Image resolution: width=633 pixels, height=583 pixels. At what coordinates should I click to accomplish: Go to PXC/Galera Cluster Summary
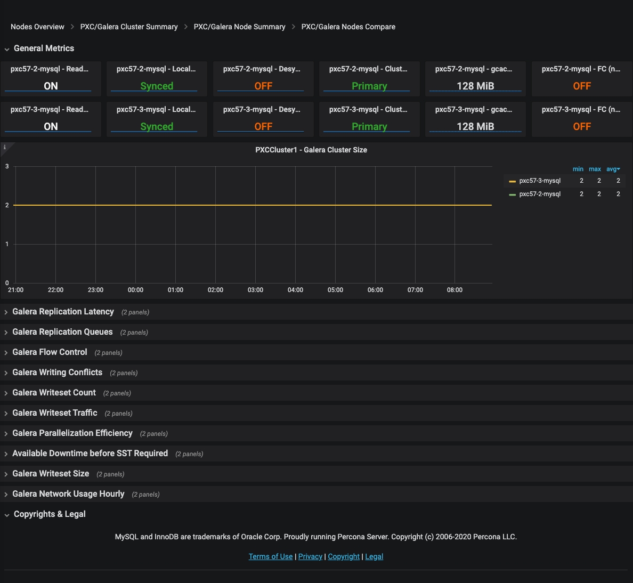(x=129, y=27)
